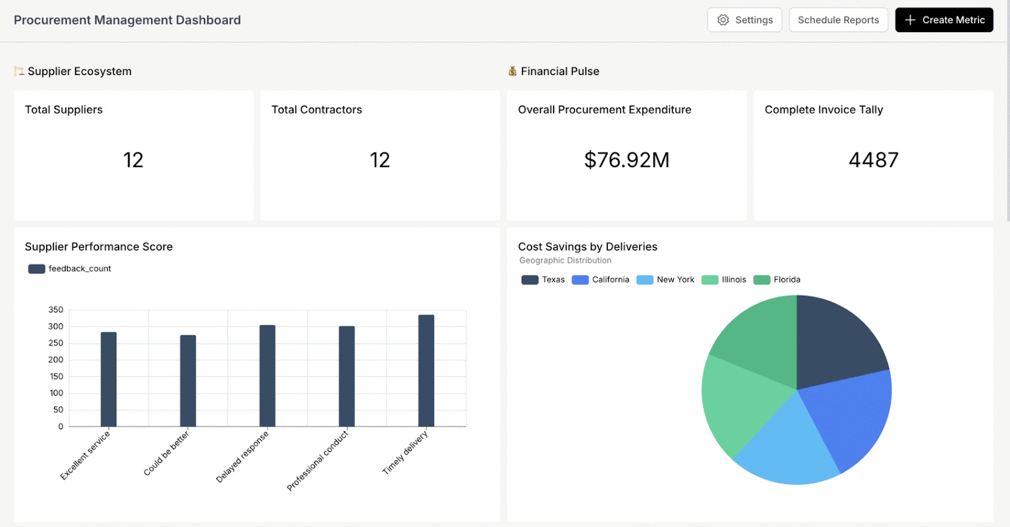Viewport: 1010px width, 527px height.
Task: Click the Procurement Management Dashboard title
Action: 128,20
